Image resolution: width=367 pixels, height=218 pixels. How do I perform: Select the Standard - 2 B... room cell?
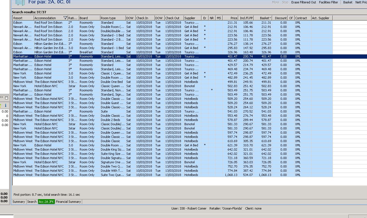click(113, 39)
